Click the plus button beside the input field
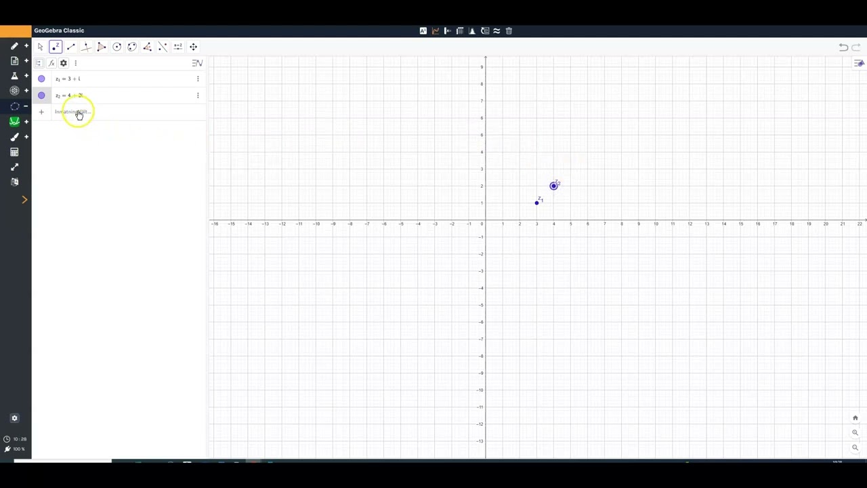The image size is (867, 488). (x=41, y=112)
